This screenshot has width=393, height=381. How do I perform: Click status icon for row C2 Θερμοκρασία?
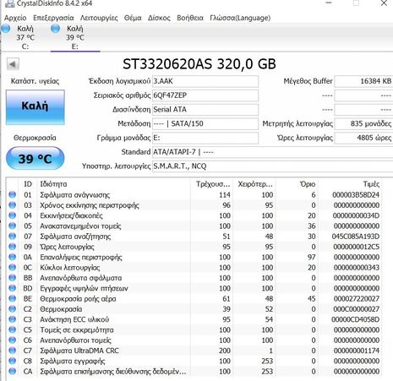12,309
